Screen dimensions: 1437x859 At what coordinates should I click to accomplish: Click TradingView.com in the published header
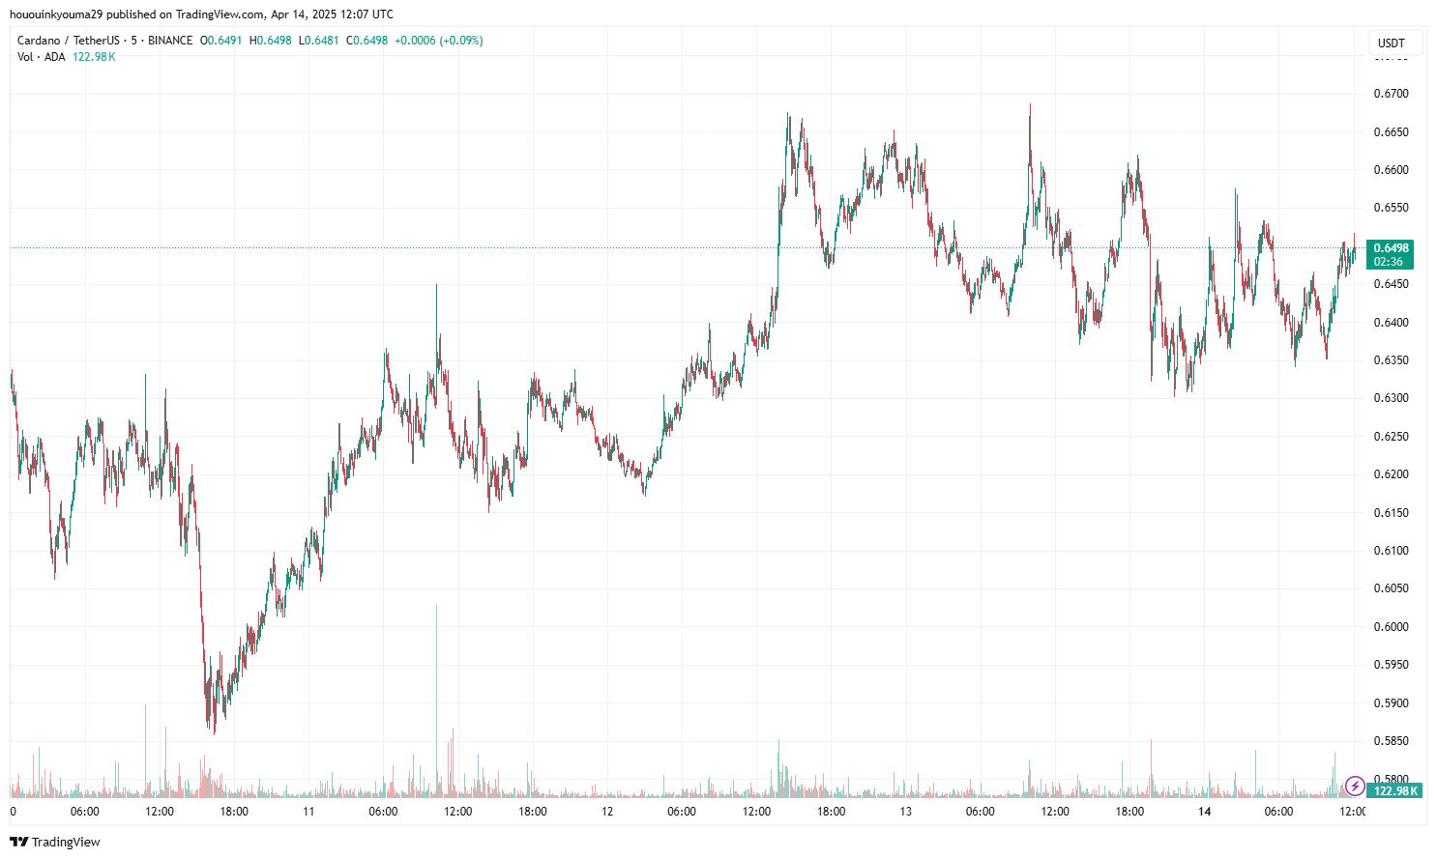[x=220, y=14]
